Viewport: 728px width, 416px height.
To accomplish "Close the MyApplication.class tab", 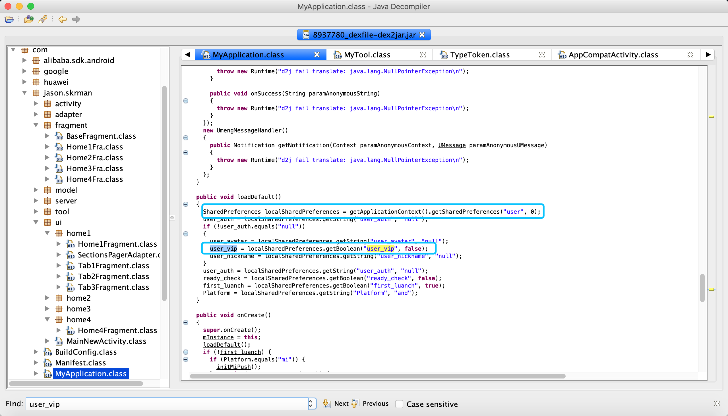I will (x=317, y=55).
